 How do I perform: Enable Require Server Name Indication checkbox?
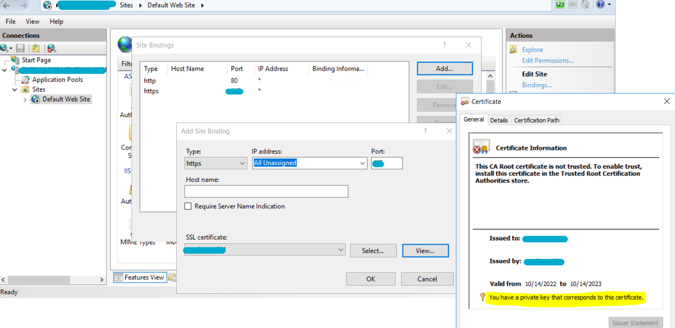click(188, 206)
